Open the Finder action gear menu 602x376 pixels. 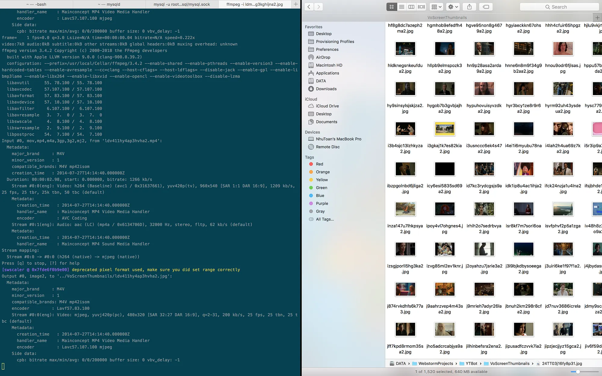coord(453,7)
